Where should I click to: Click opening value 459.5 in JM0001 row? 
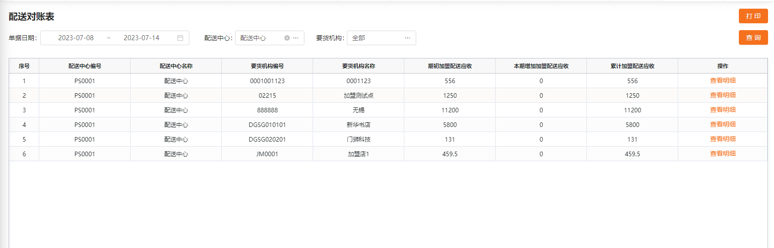click(450, 154)
